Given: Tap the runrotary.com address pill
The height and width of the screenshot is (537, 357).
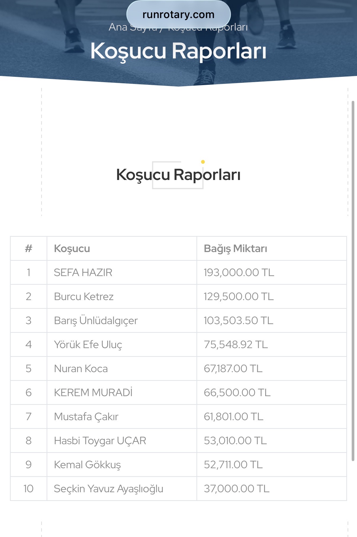Looking at the screenshot, I should click(x=178, y=15).
